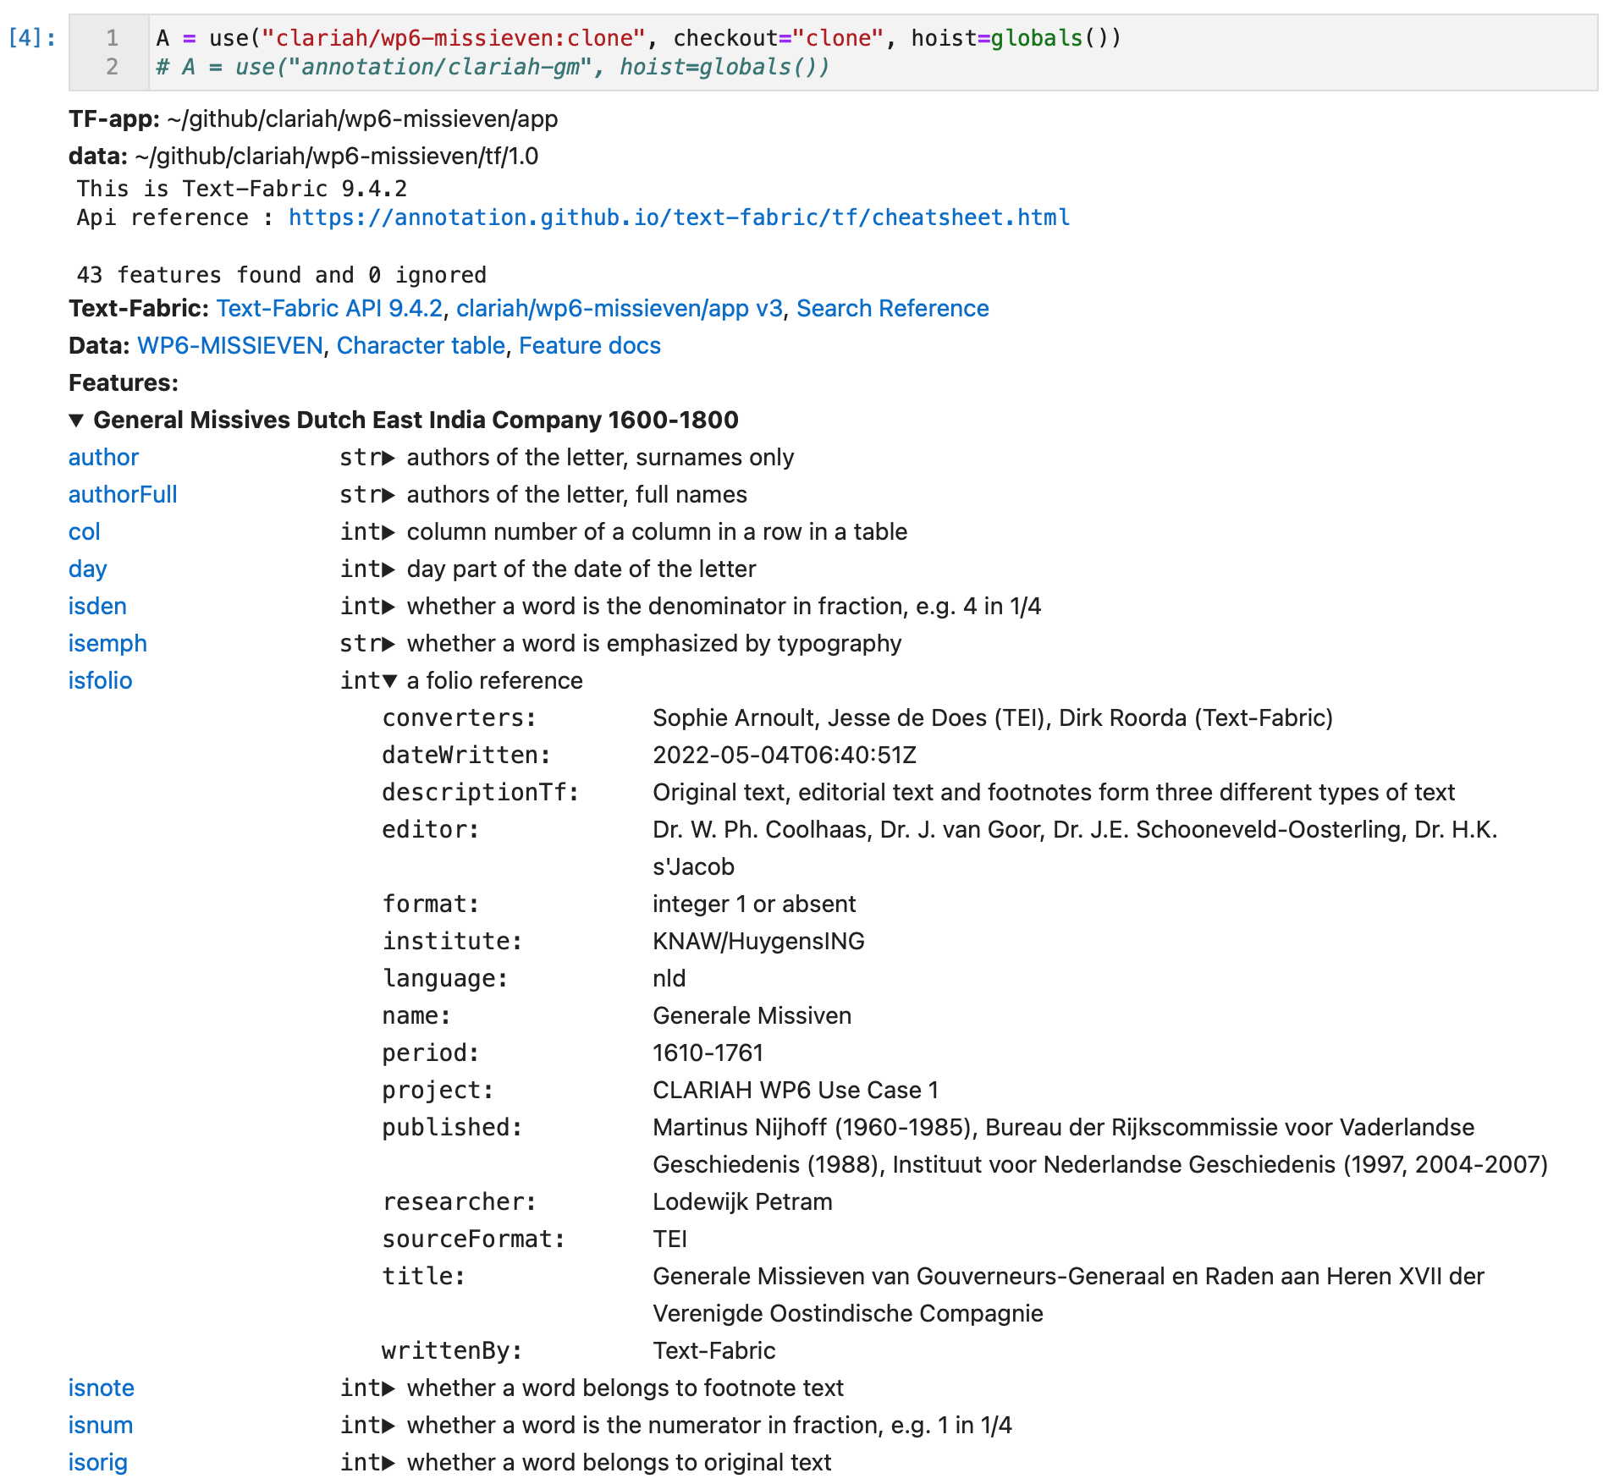Open the col feature link

coord(85,532)
